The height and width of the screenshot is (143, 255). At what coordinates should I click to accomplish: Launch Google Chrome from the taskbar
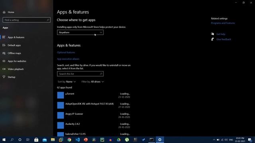[69, 139]
